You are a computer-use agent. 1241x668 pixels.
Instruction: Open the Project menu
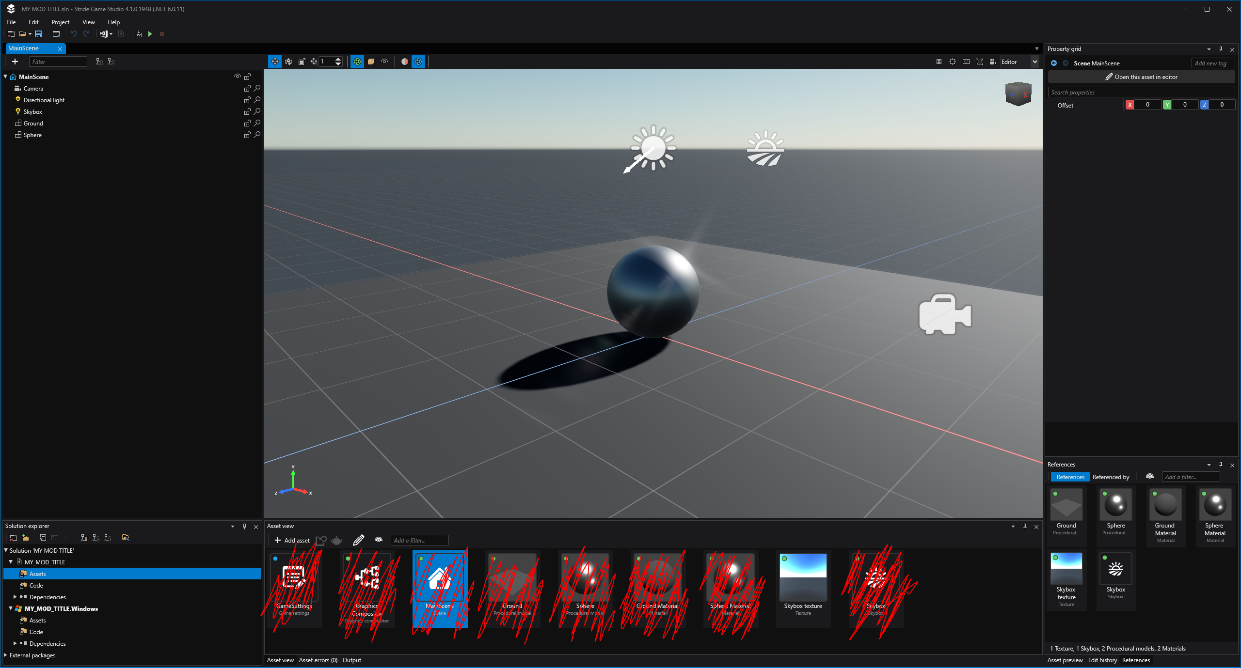tap(61, 22)
